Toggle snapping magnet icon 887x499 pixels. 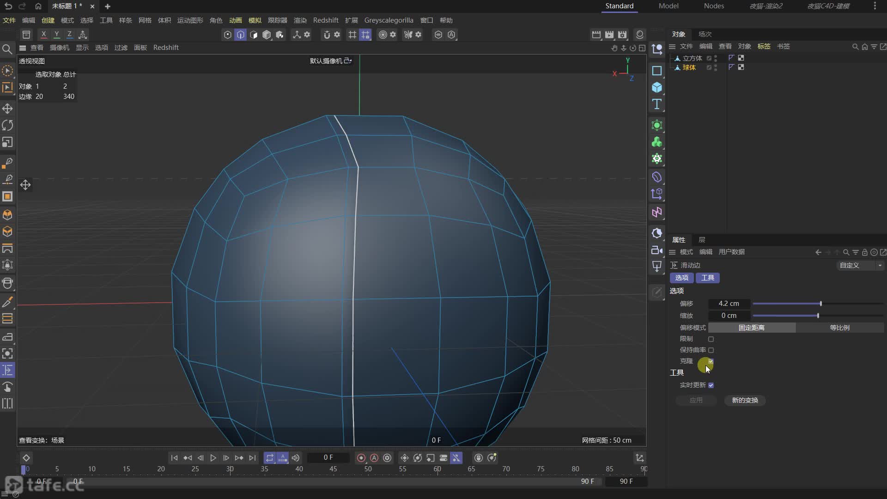point(327,35)
